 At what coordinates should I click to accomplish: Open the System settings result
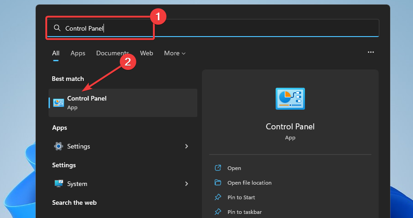[123, 184]
